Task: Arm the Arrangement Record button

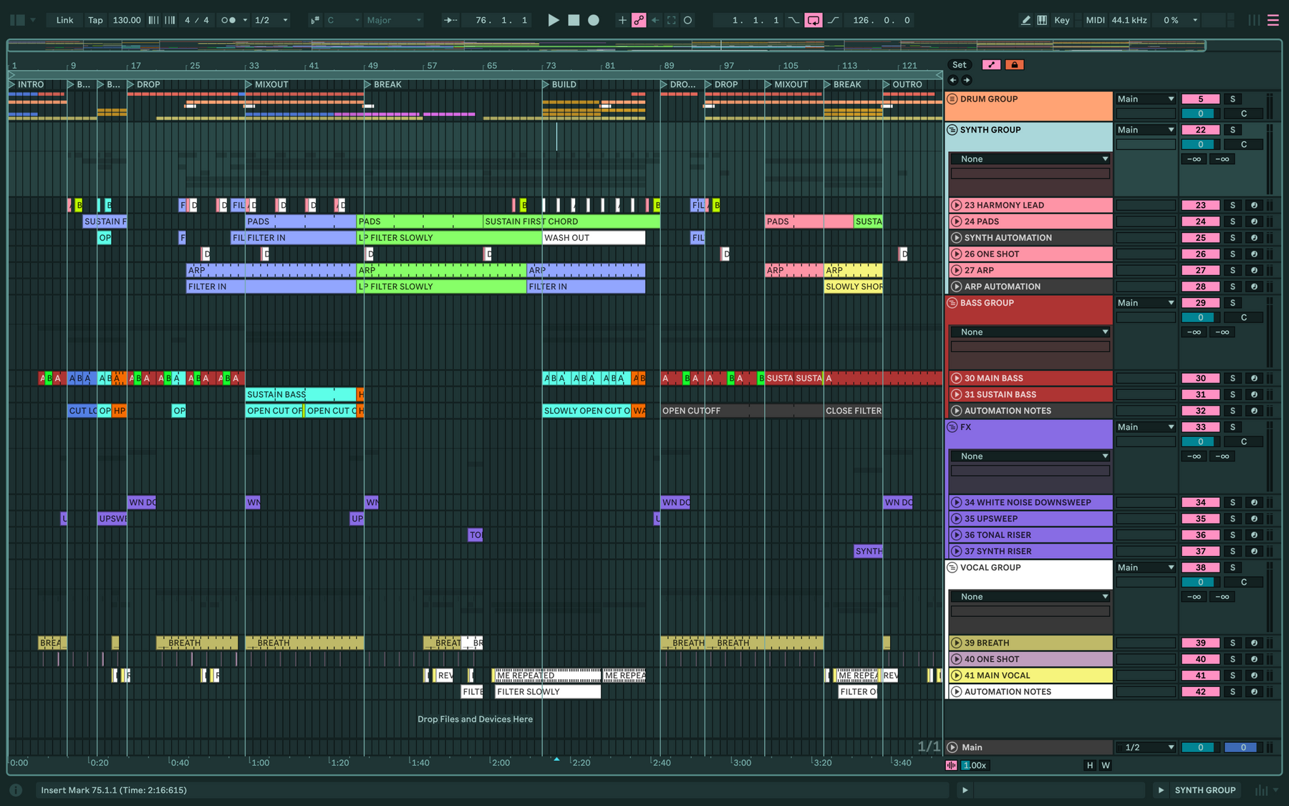Action: pyautogui.click(x=594, y=20)
